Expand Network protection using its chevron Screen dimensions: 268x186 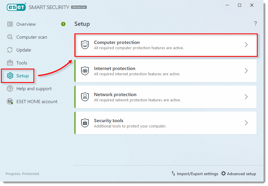click(x=246, y=97)
